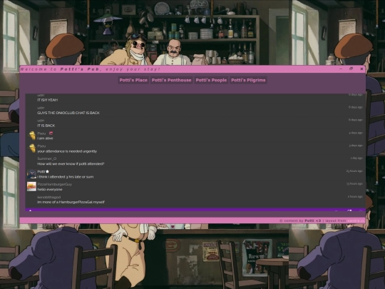Click the '13 hours ago' timestamp
This screenshot has height=289, width=385.
pyautogui.click(x=354, y=184)
